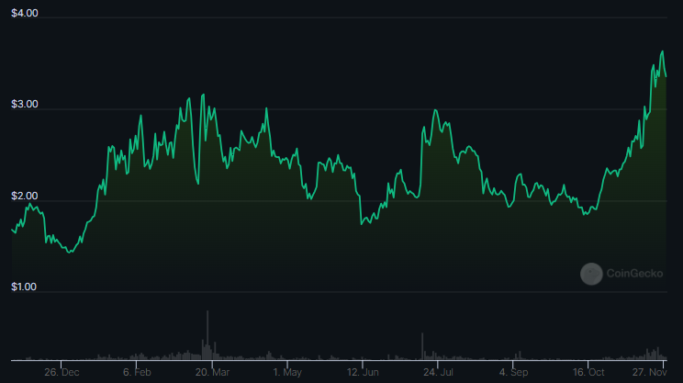Click the $1.00 price axis label

(24, 287)
